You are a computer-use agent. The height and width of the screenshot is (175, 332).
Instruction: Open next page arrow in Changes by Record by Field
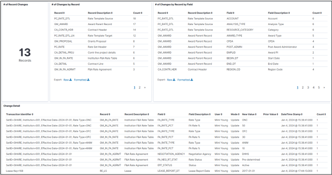(x=324, y=87)
